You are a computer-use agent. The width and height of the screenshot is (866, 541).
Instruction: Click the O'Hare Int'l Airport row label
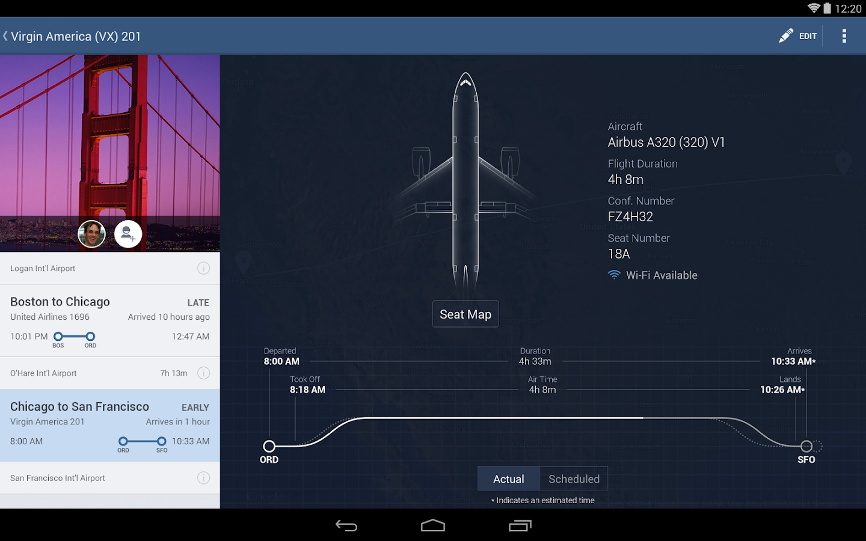[43, 373]
